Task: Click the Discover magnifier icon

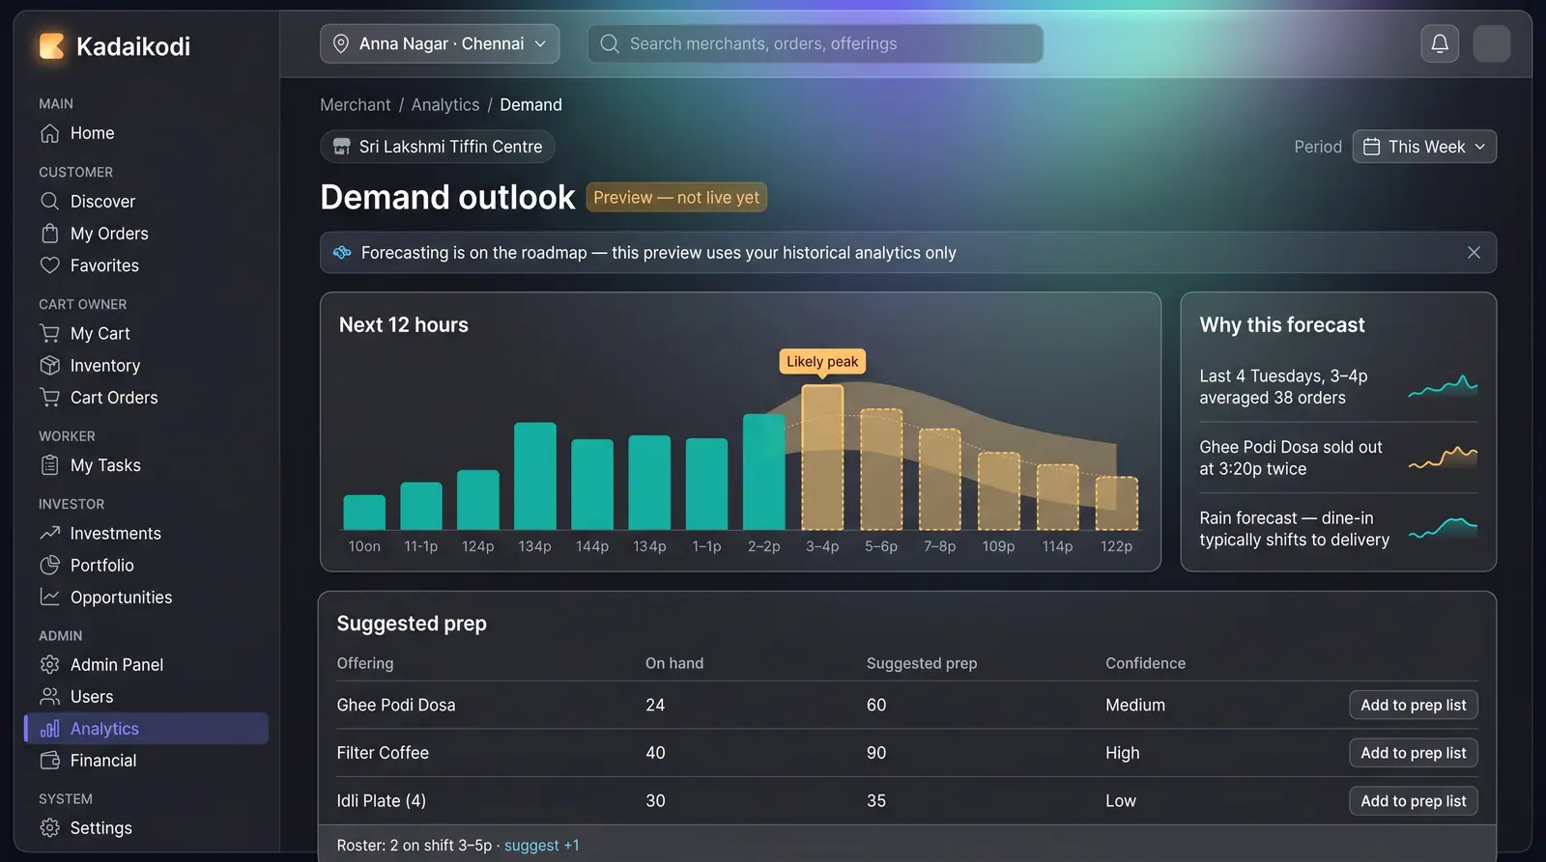Action: tap(50, 201)
